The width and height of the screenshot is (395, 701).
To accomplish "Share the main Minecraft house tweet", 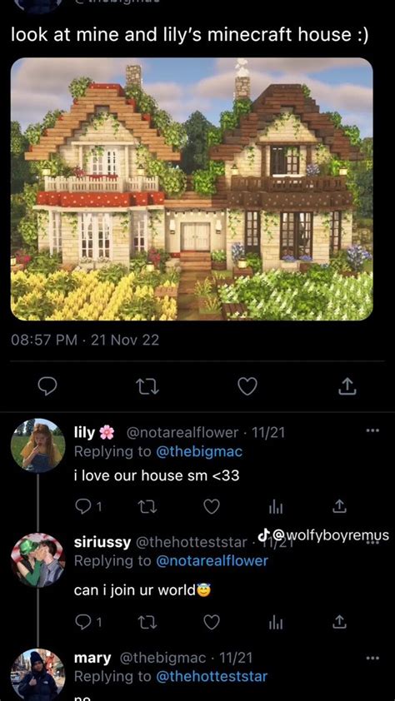I will point(347,386).
